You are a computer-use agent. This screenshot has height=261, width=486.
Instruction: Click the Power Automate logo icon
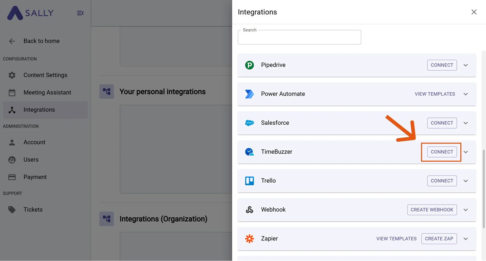[249, 94]
